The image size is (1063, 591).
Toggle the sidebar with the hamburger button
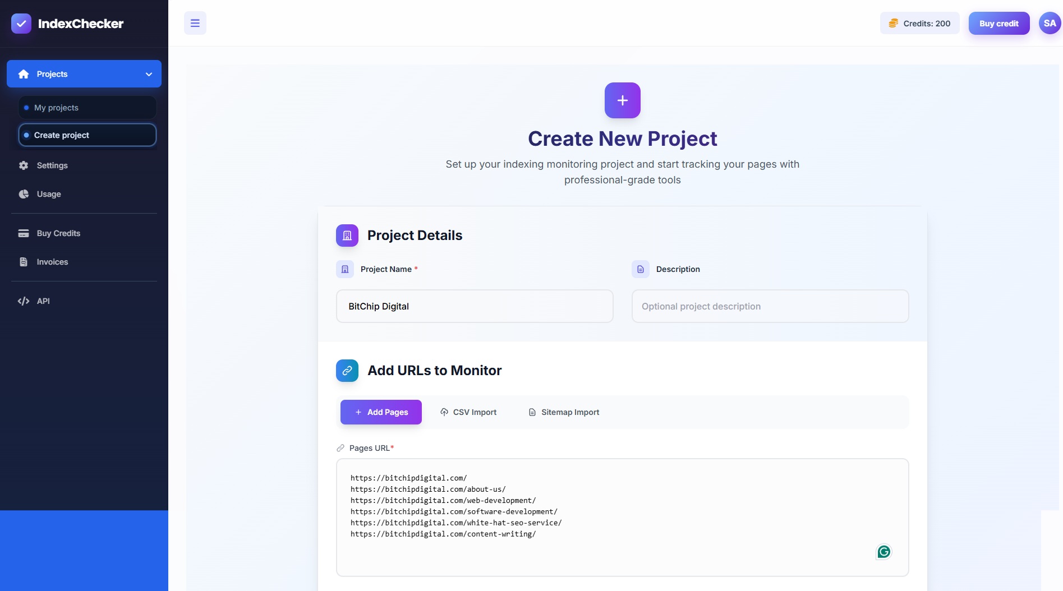195,23
